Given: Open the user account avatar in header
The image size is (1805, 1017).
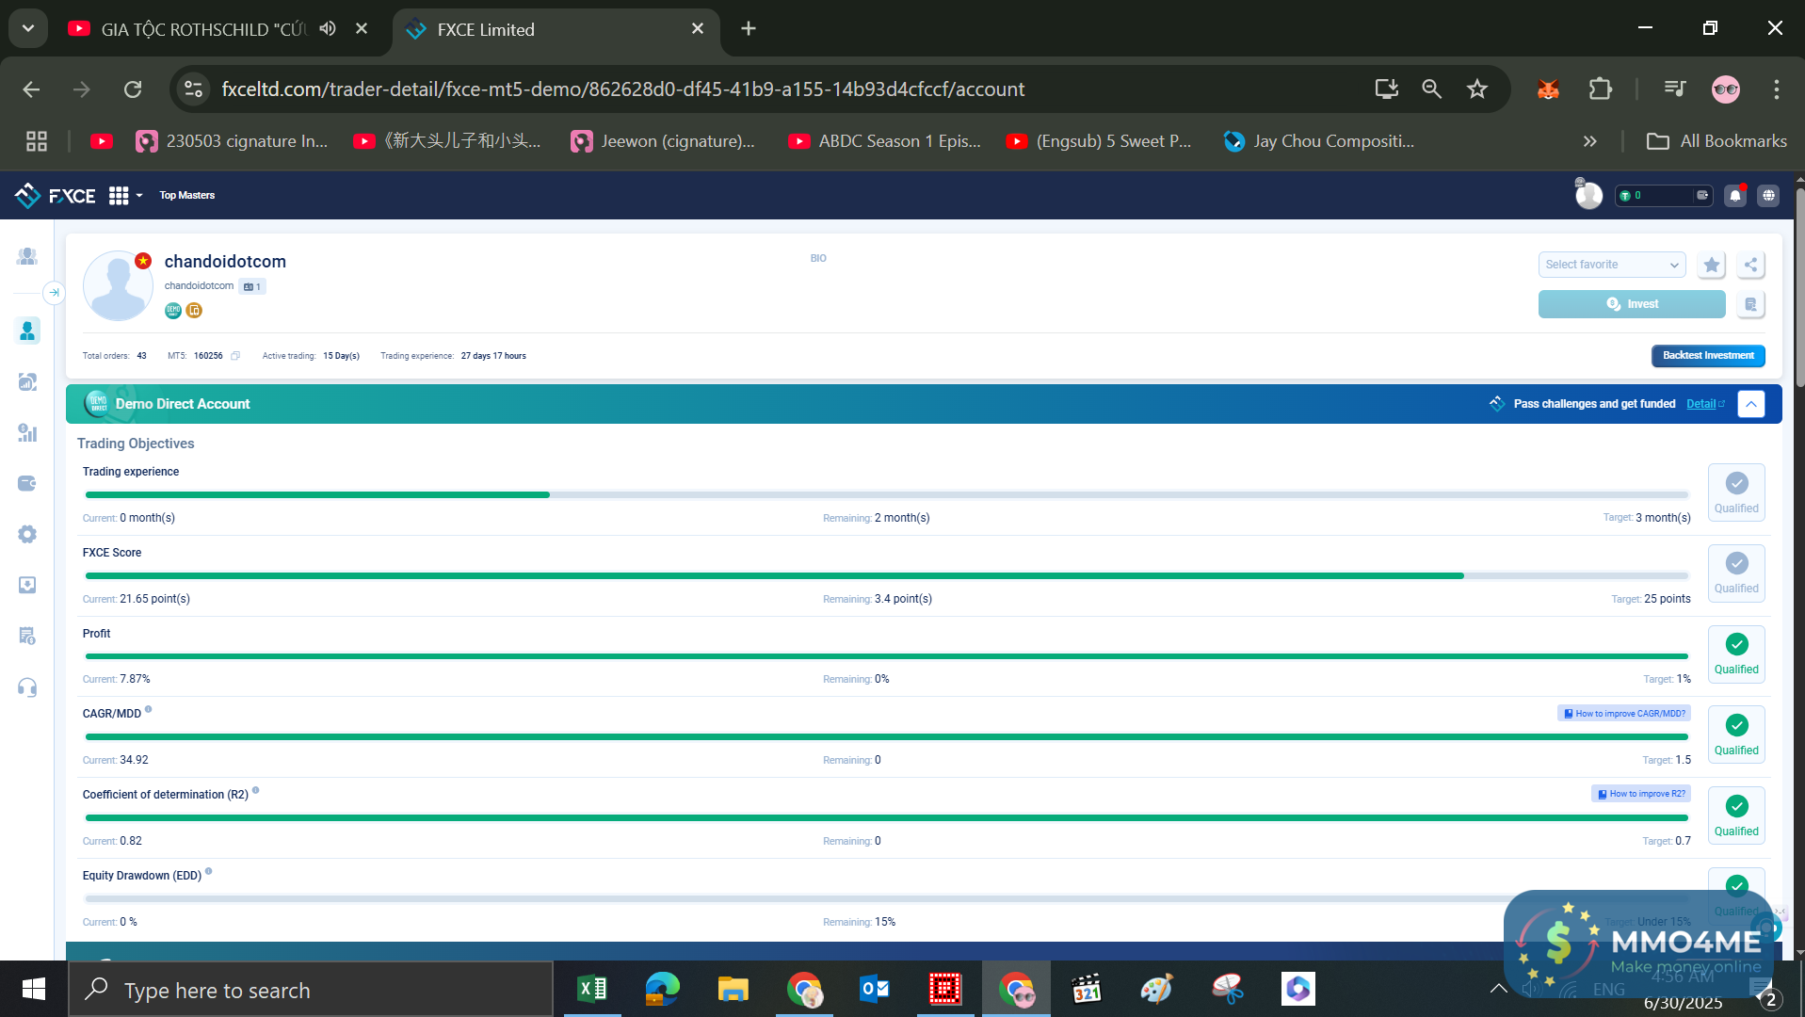Looking at the screenshot, I should coord(1588,195).
